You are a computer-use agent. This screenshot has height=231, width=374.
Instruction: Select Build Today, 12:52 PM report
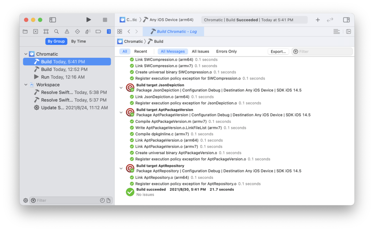(67, 69)
